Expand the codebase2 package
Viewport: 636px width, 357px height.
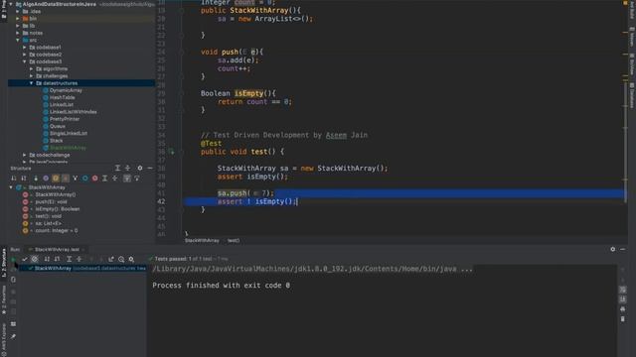(x=25, y=55)
